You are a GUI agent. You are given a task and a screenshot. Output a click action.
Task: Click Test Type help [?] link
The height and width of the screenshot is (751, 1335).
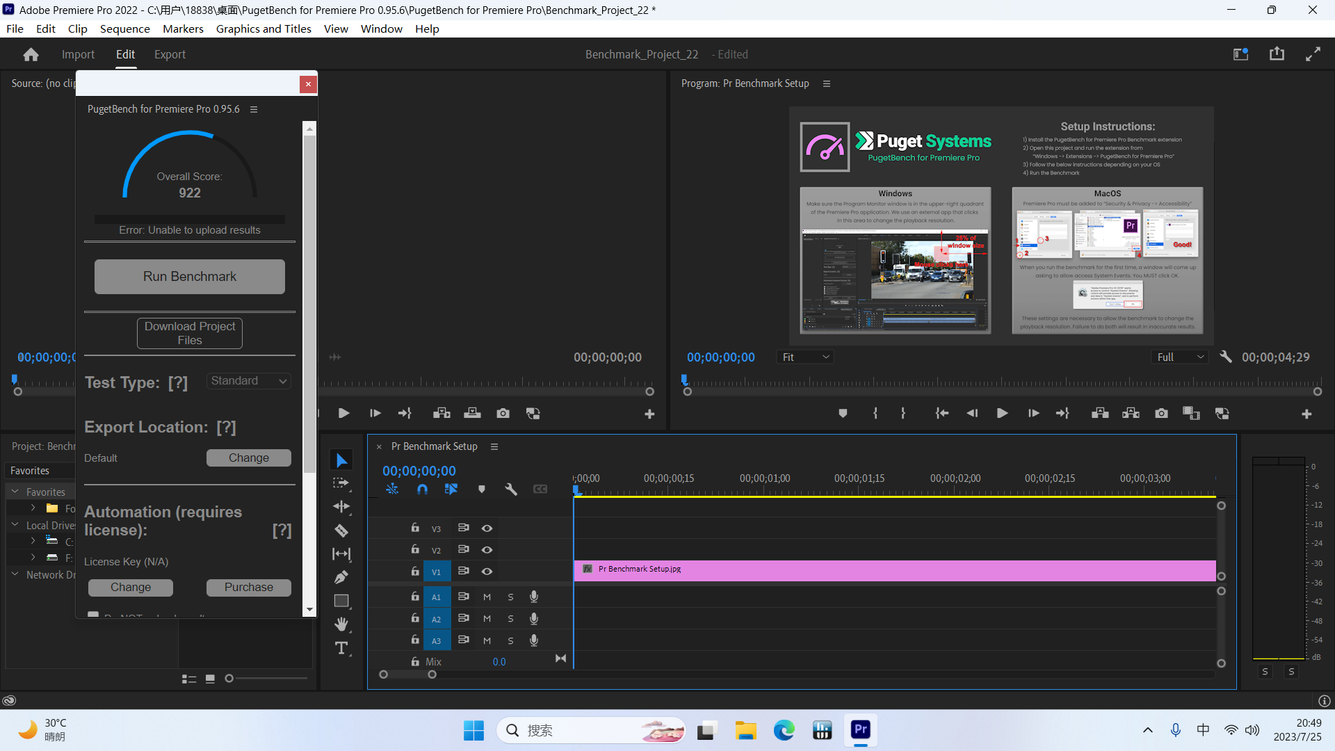coord(178,382)
